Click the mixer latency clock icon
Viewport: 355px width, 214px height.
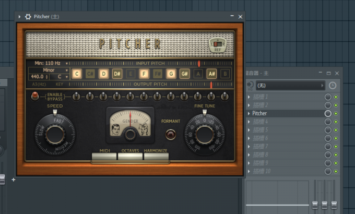click(333, 86)
